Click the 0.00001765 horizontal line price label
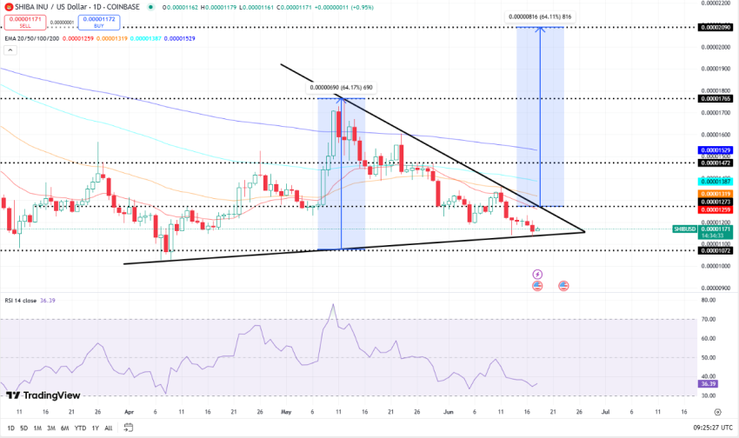This screenshot has height=438, width=739. (x=716, y=99)
